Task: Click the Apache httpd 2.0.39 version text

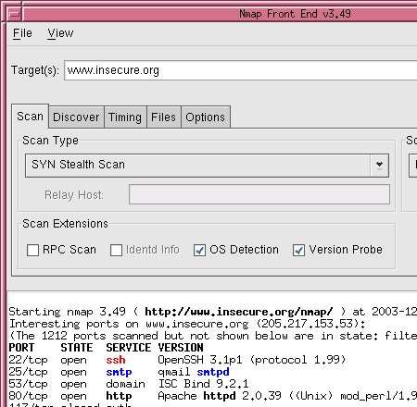Action: [220, 396]
